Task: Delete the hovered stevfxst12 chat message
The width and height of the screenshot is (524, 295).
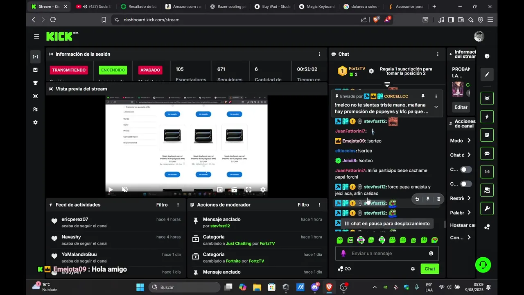Action: pos(438,199)
